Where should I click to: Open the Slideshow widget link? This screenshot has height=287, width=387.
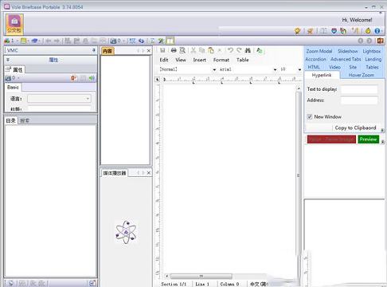pyautogui.click(x=348, y=51)
